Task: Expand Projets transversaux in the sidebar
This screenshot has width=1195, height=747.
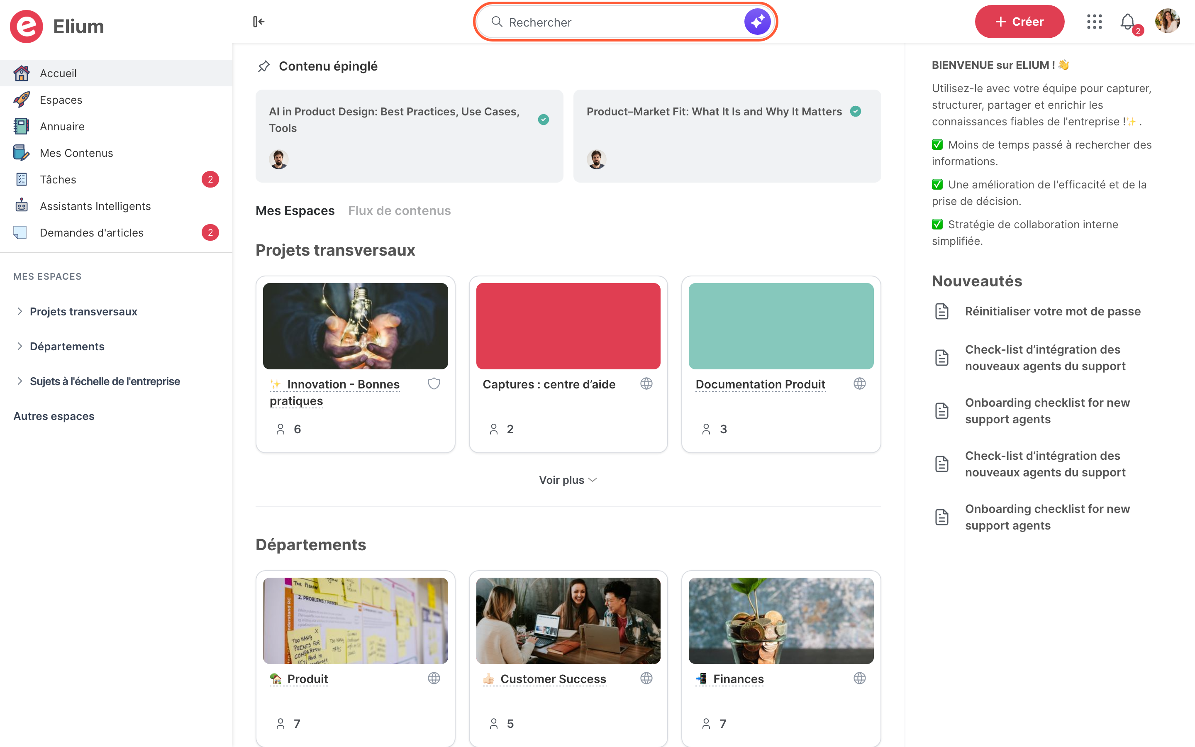Action: pyautogui.click(x=20, y=311)
